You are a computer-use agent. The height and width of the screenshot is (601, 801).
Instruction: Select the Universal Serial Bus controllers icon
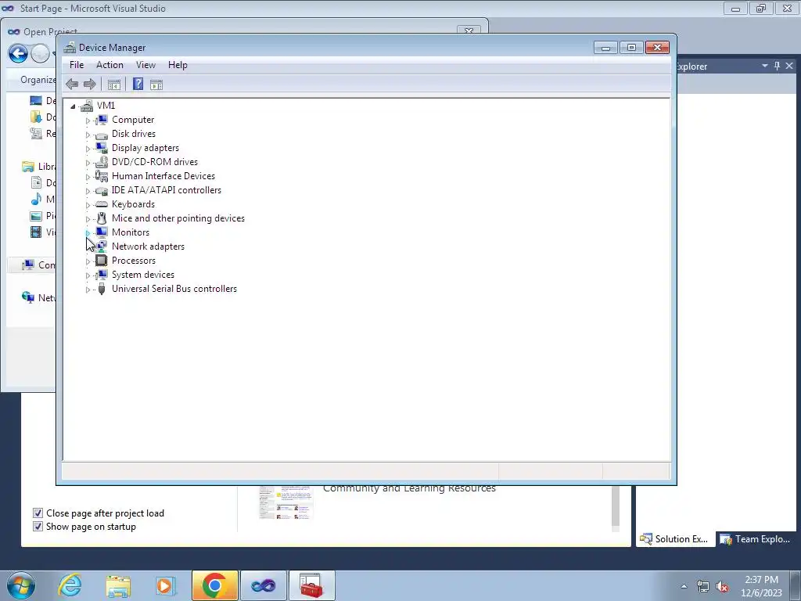[102, 289]
